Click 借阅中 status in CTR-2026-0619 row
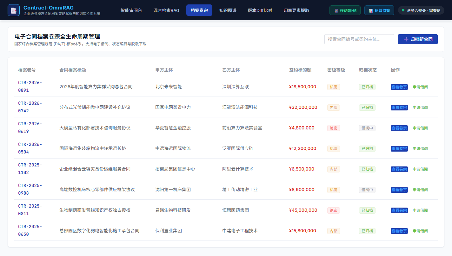Screen dimensions: 452x256 tap(367, 128)
